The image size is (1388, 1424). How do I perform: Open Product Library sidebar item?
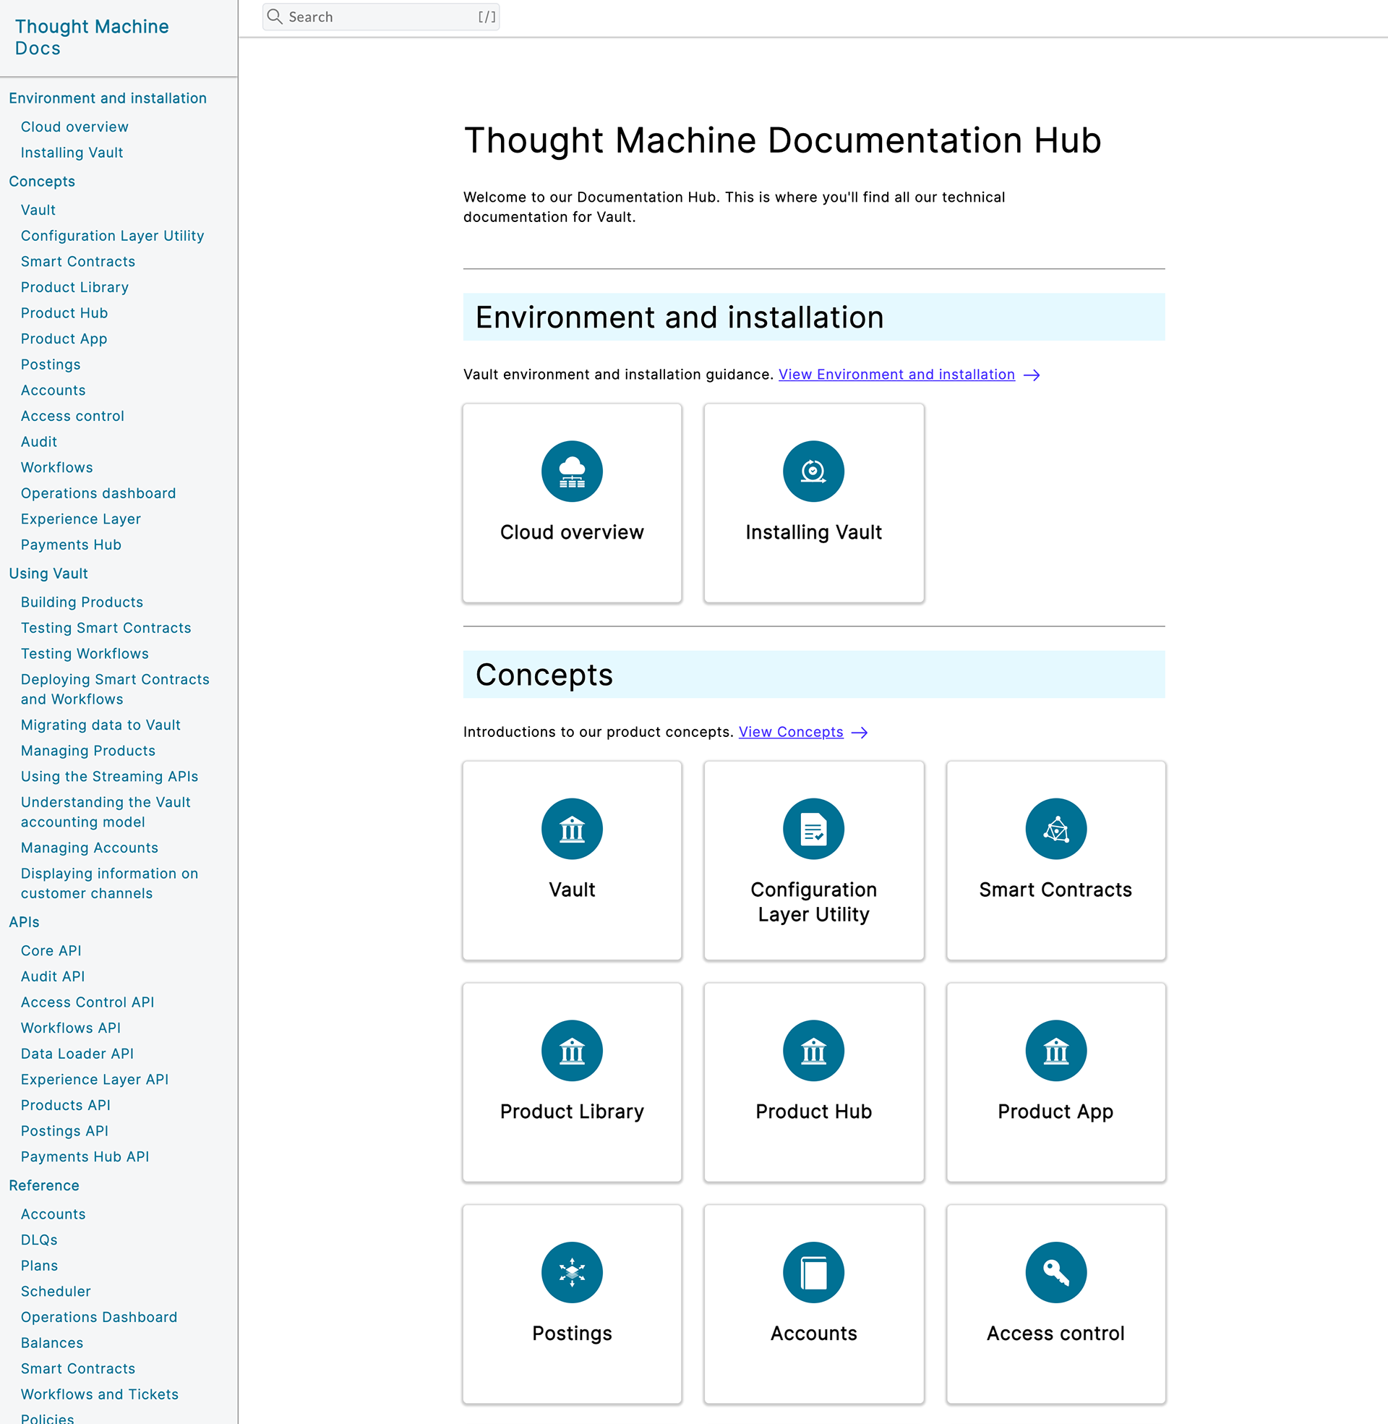click(74, 287)
